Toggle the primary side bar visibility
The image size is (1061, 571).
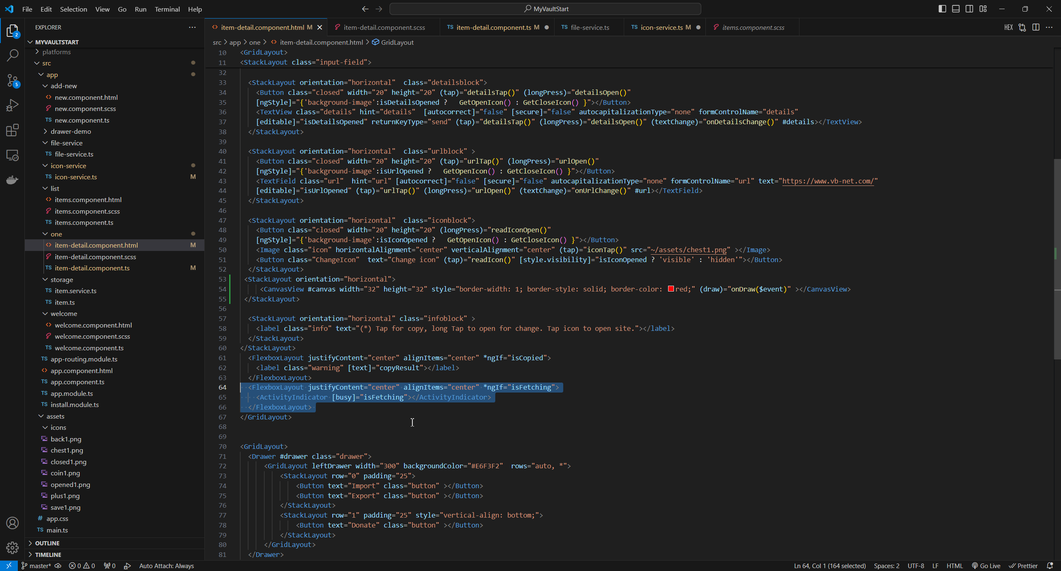[x=942, y=9]
